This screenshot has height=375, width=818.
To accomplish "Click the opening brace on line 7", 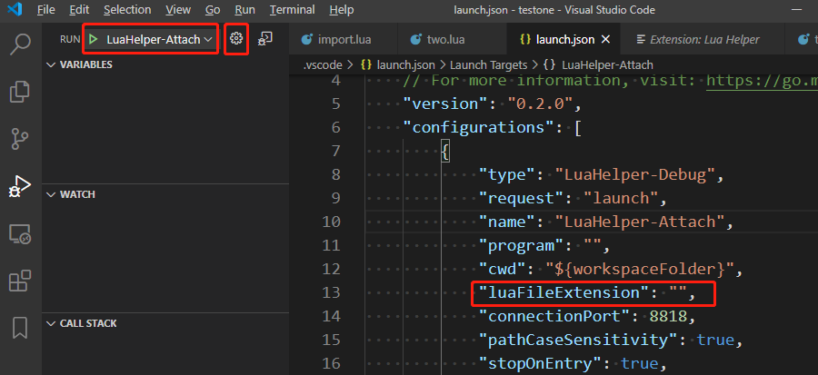I will [445, 151].
